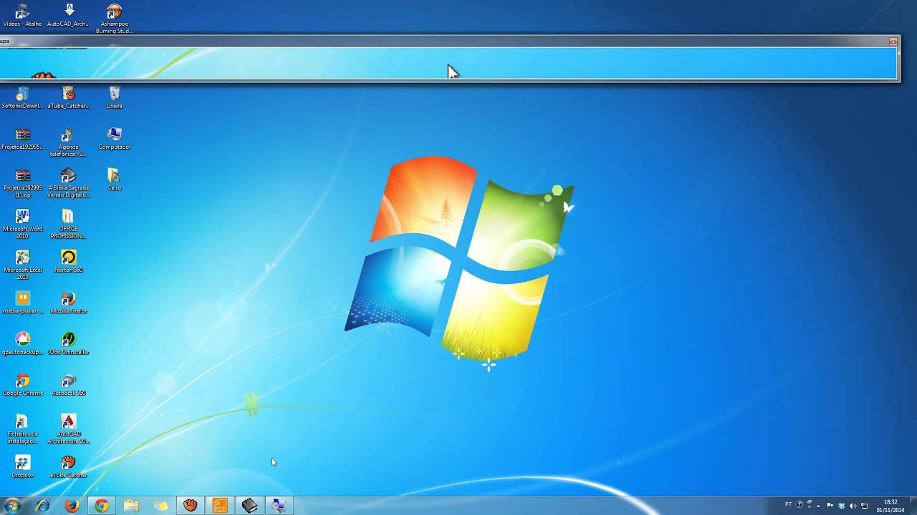Image resolution: width=917 pixels, height=515 pixels.
Task: Launch Microsoft Word 2010 shortcut
Action: (x=22, y=224)
